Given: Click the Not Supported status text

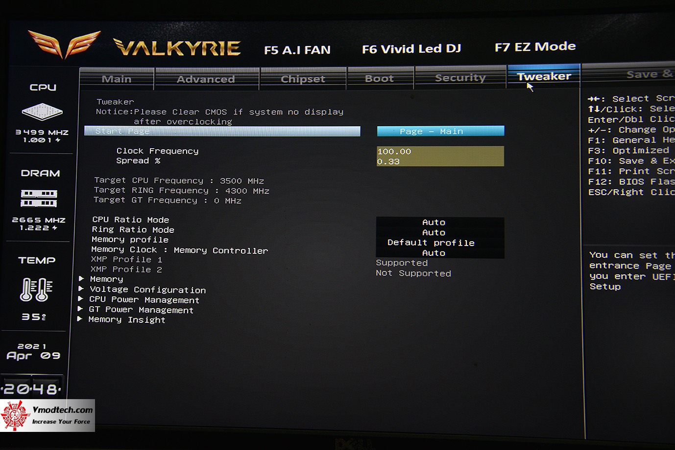Looking at the screenshot, I should (x=413, y=273).
